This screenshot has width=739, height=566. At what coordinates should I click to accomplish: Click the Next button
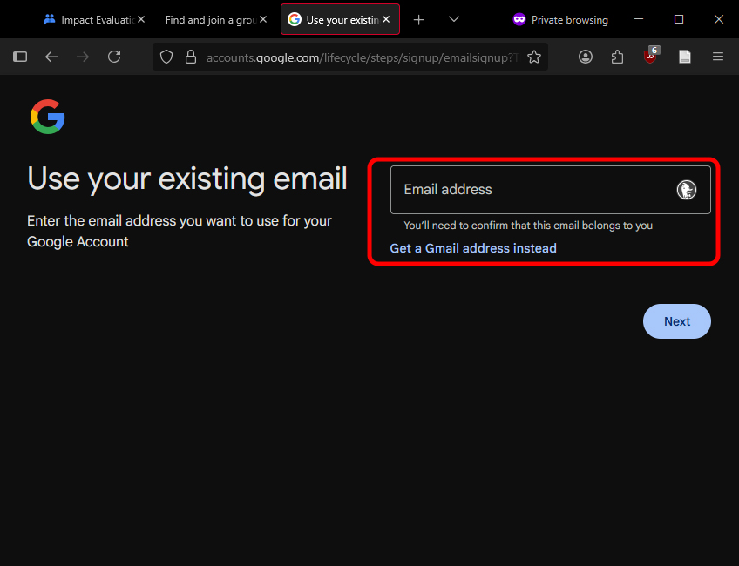676,321
